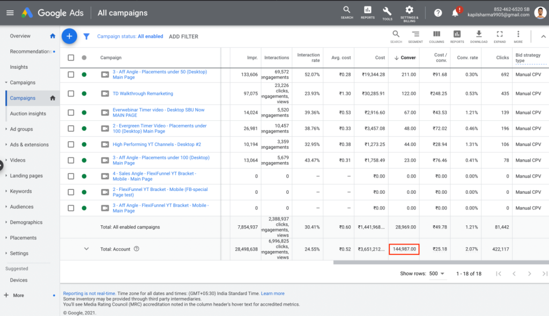Click the ADD FILTER button
This screenshot has width=549, height=316.
tap(183, 36)
